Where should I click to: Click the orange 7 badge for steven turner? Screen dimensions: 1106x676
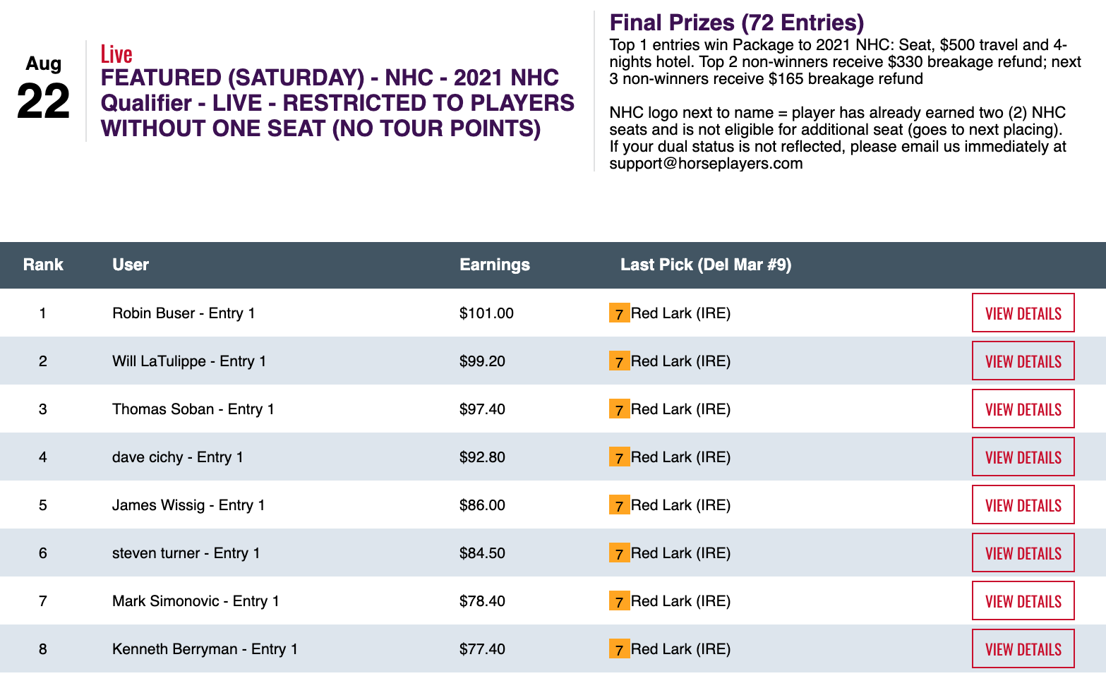(619, 553)
